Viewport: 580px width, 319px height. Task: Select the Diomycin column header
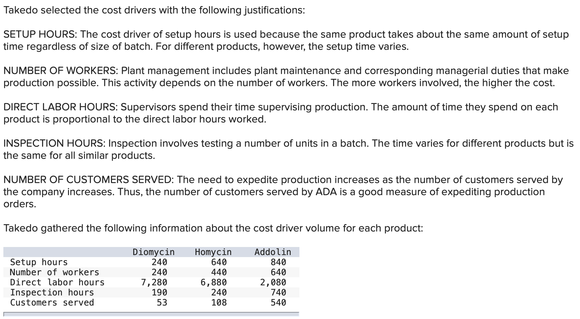[154, 252]
